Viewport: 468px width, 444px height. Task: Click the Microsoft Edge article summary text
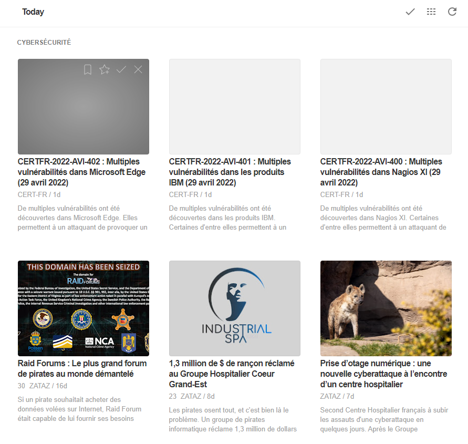pyautogui.click(x=82, y=218)
